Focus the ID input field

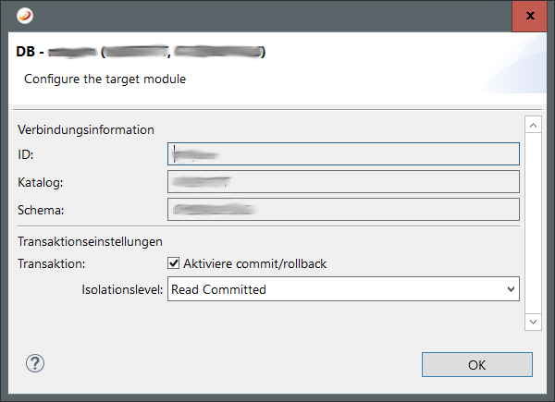[x=343, y=153]
